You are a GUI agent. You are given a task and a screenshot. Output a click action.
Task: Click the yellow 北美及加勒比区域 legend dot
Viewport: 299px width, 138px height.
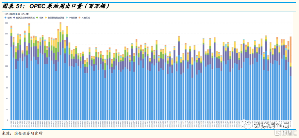46,17
